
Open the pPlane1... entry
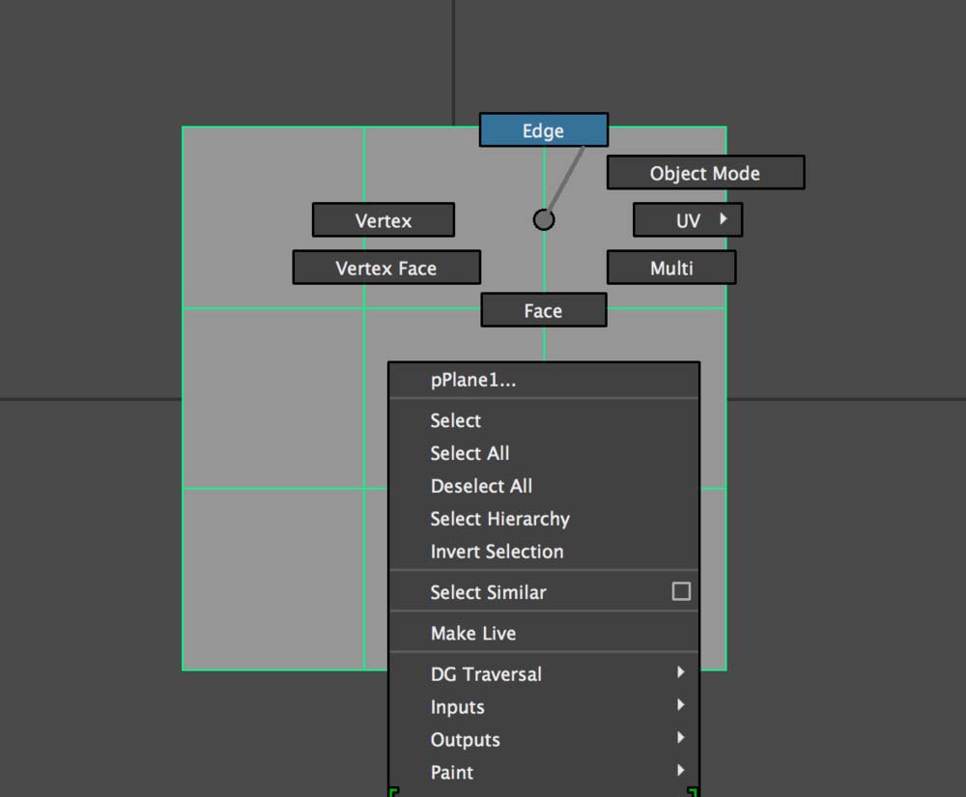point(544,380)
